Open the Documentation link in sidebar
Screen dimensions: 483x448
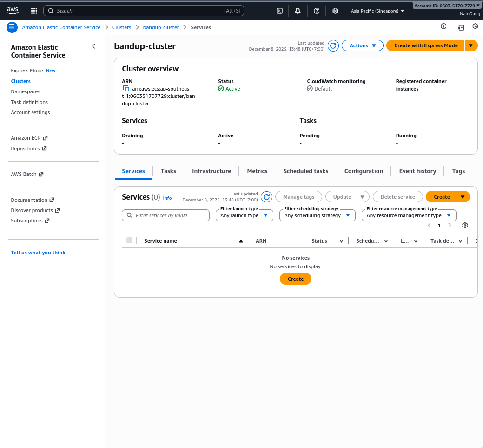(29, 200)
